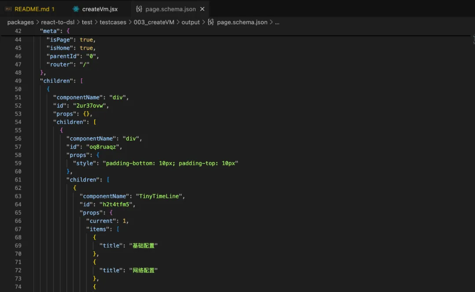Open the packages breadcrumb dropdown

(x=20, y=22)
